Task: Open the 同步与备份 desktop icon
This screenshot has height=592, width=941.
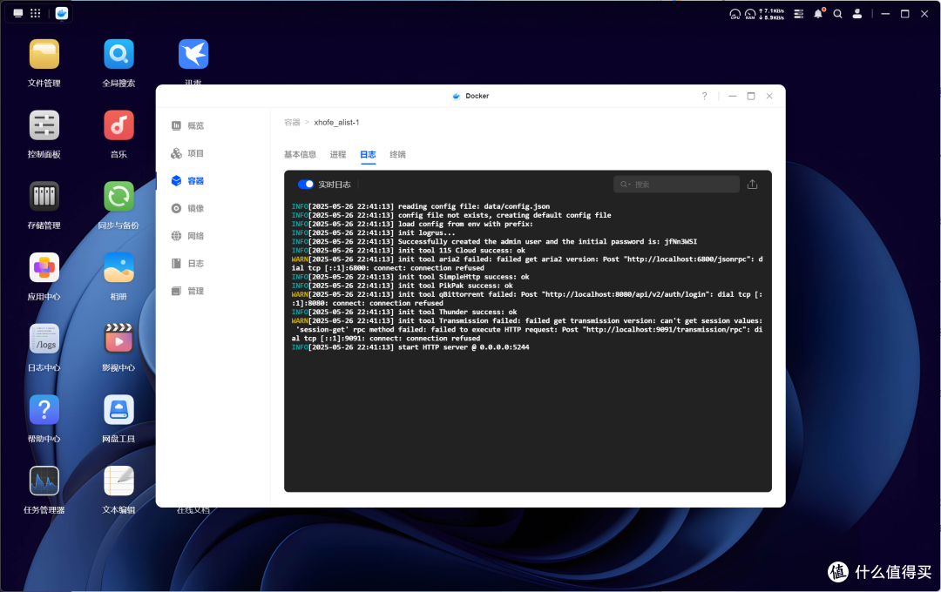Action: tap(118, 197)
